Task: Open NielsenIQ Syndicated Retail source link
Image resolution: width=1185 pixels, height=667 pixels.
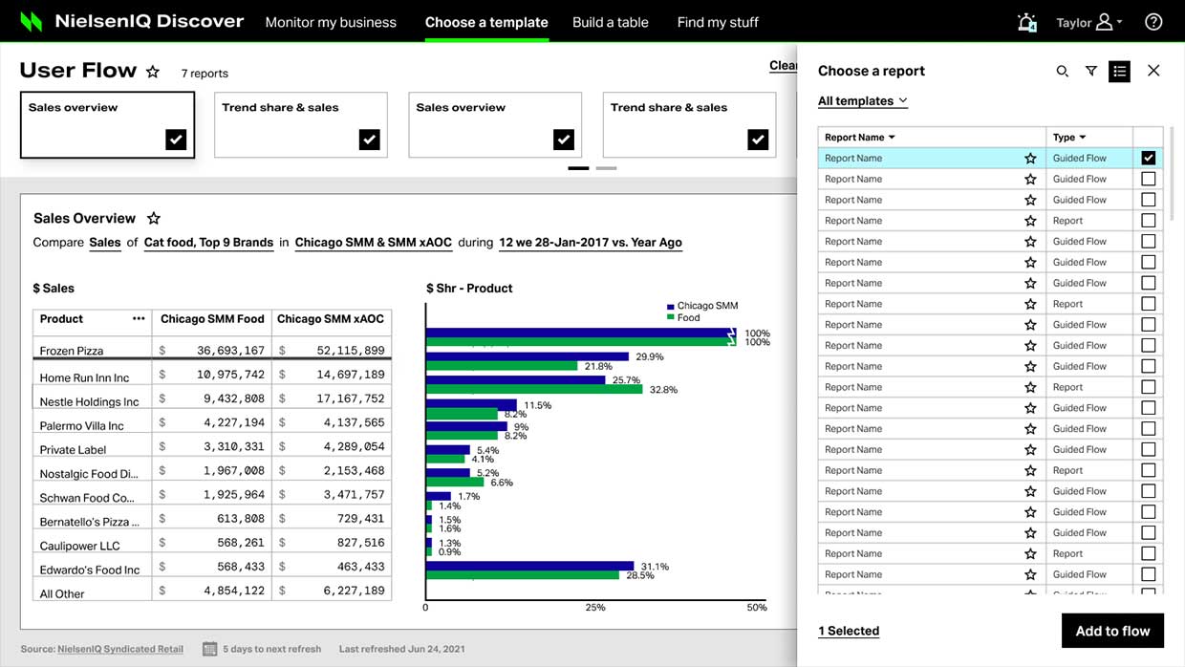Action: tap(120, 649)
